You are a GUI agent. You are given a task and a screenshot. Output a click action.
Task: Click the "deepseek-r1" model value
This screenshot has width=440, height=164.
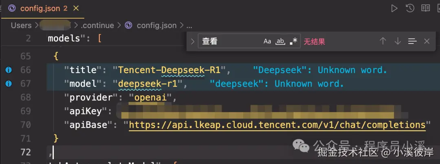148,84
